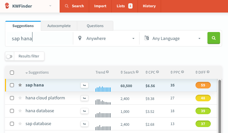Click the hana cloud platform keyword text

[45, 98]
